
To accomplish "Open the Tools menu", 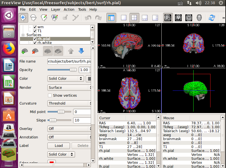I will pos(82,10).
